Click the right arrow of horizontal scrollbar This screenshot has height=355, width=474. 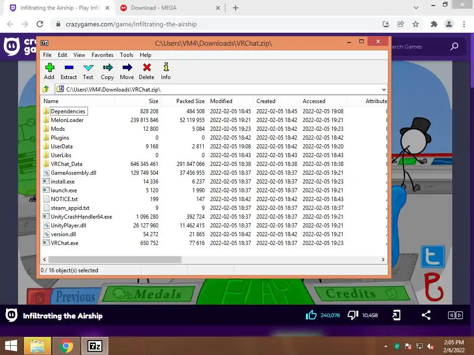pos(383,259)
